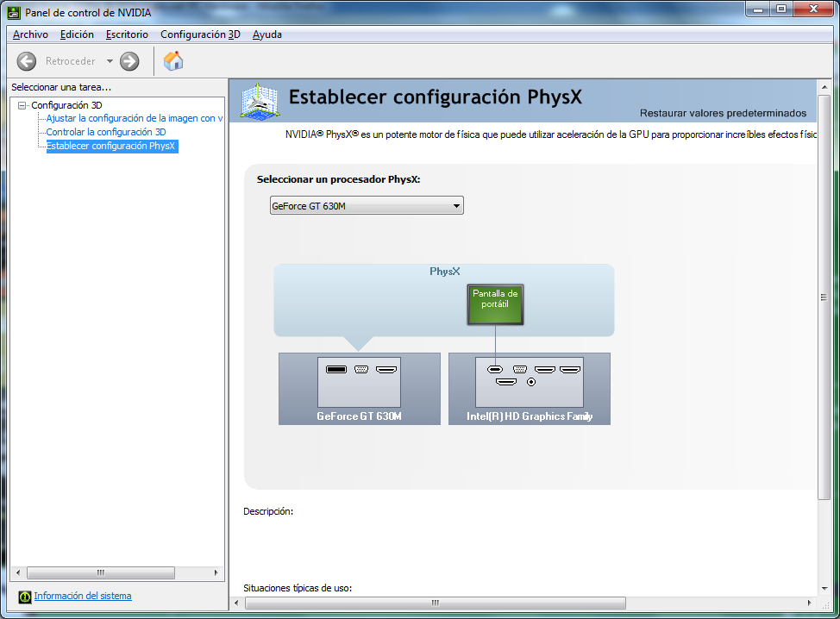Screen dimensions: 840x619
Task: Click scroll-down arrow of main panel scrollbar
Action: coord(824,589)
